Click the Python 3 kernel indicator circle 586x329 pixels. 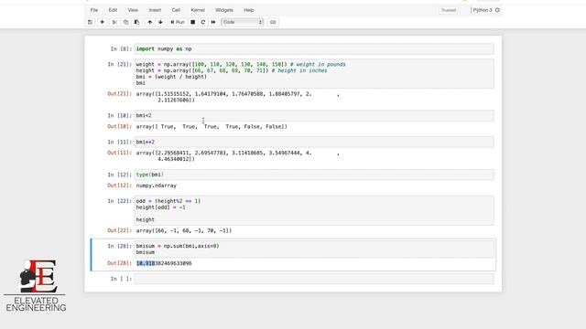coord(497,10)
